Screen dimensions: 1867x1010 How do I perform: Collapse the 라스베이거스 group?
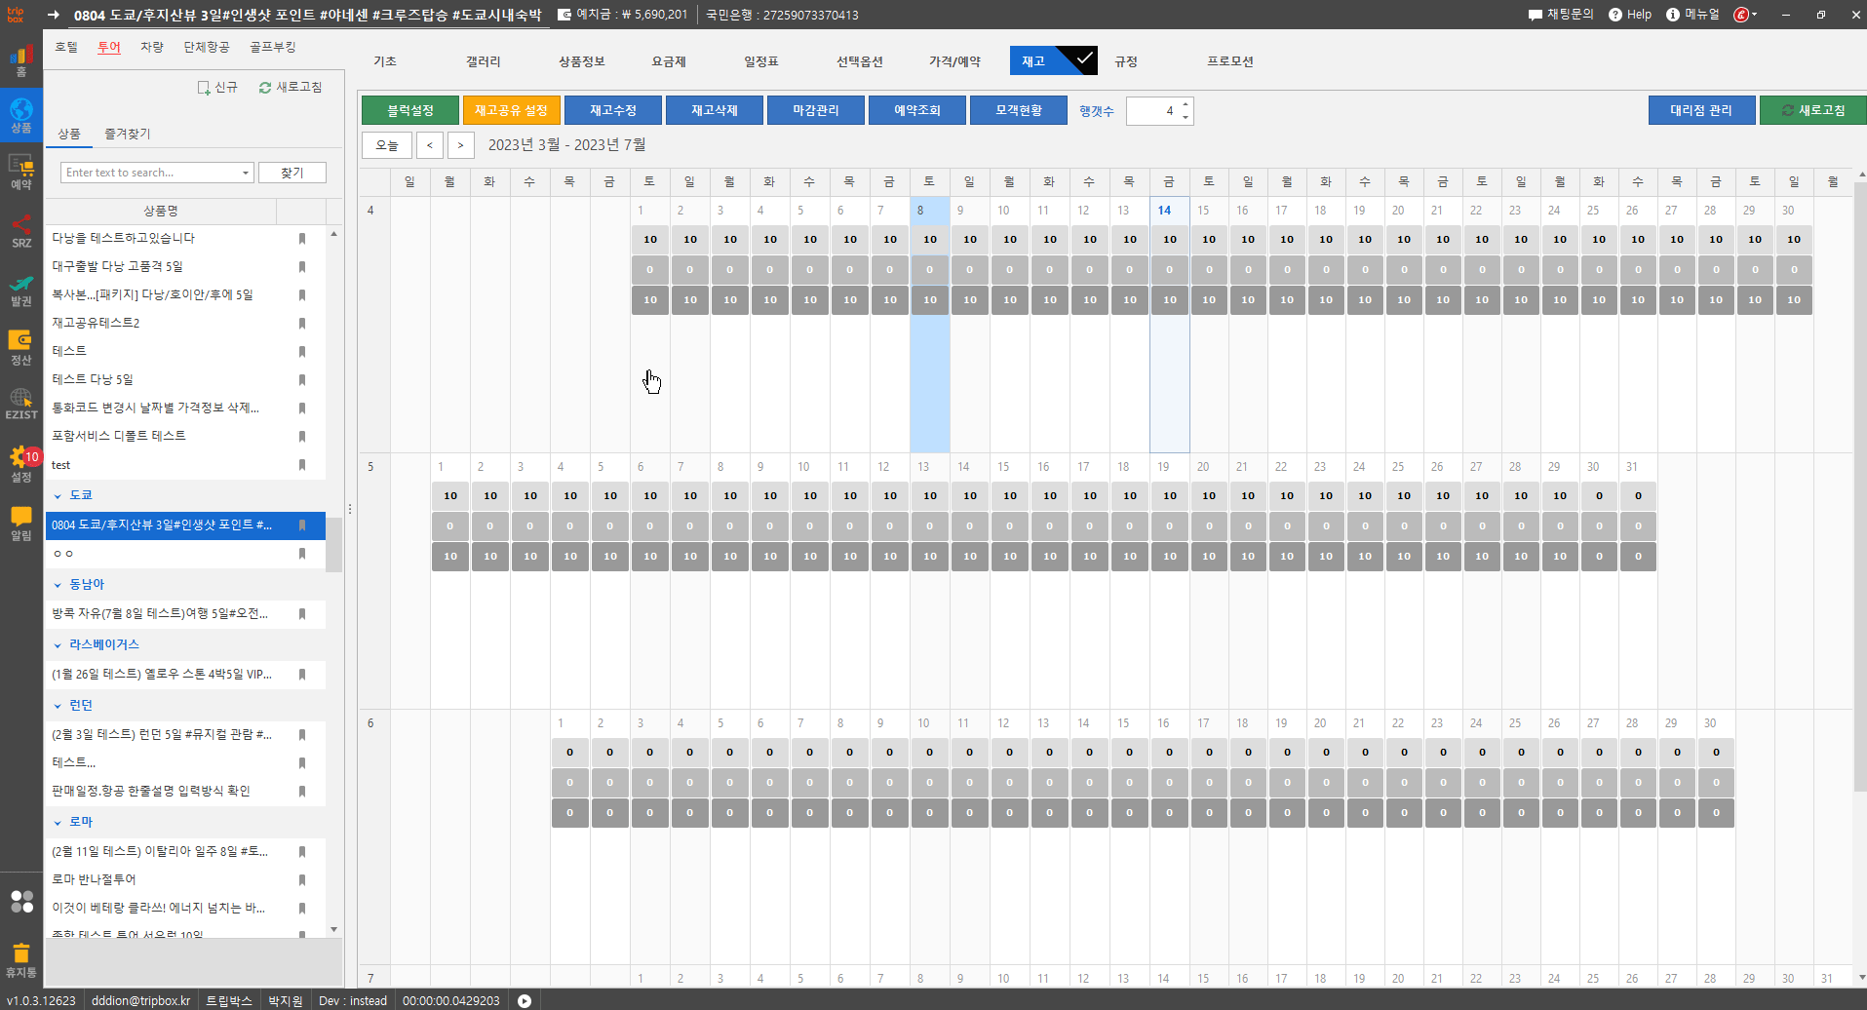tap(58, 645)
